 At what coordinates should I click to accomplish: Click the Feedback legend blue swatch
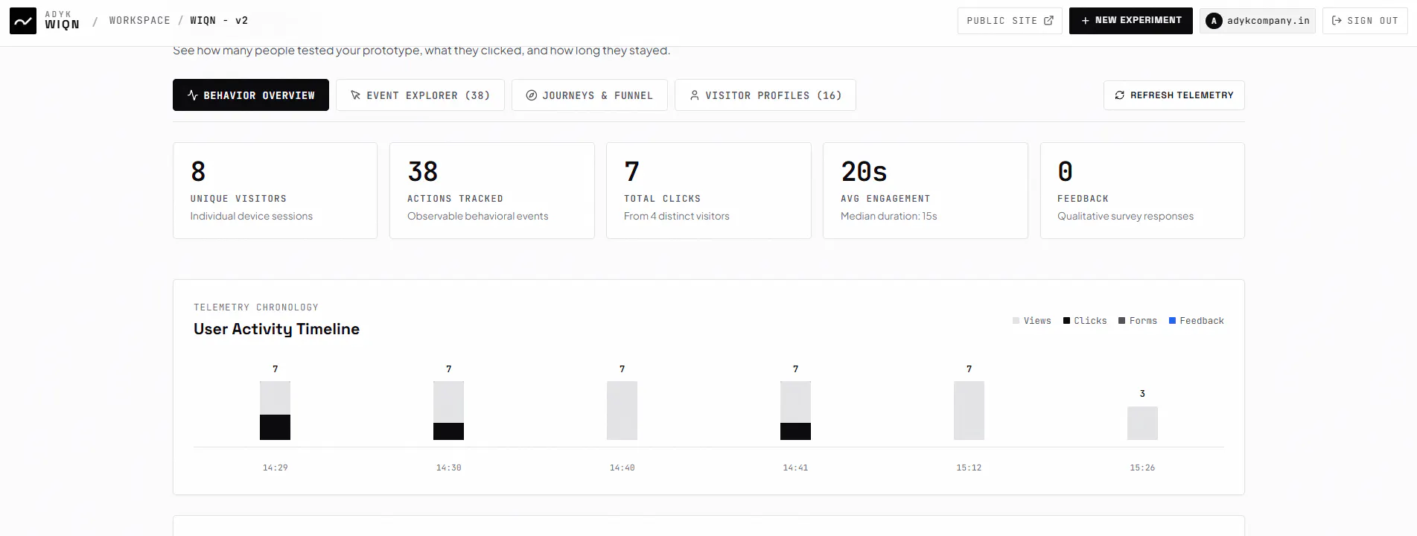pyautogui.click(x=1173, y=321)
